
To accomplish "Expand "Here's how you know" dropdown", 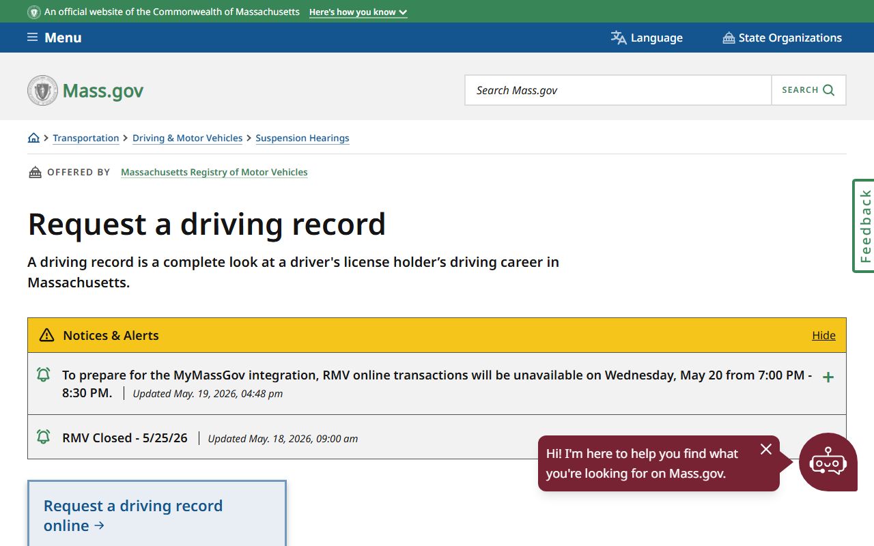I will (x=358, y=12).
